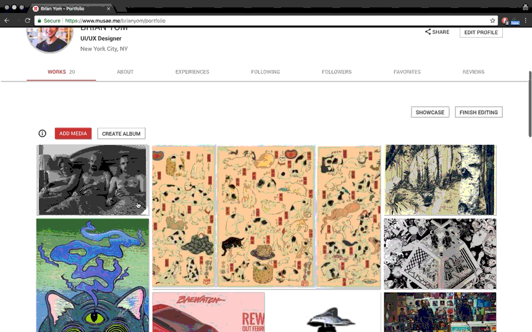Click the address bar URL field
532x332 pixels.
(247, 20)
